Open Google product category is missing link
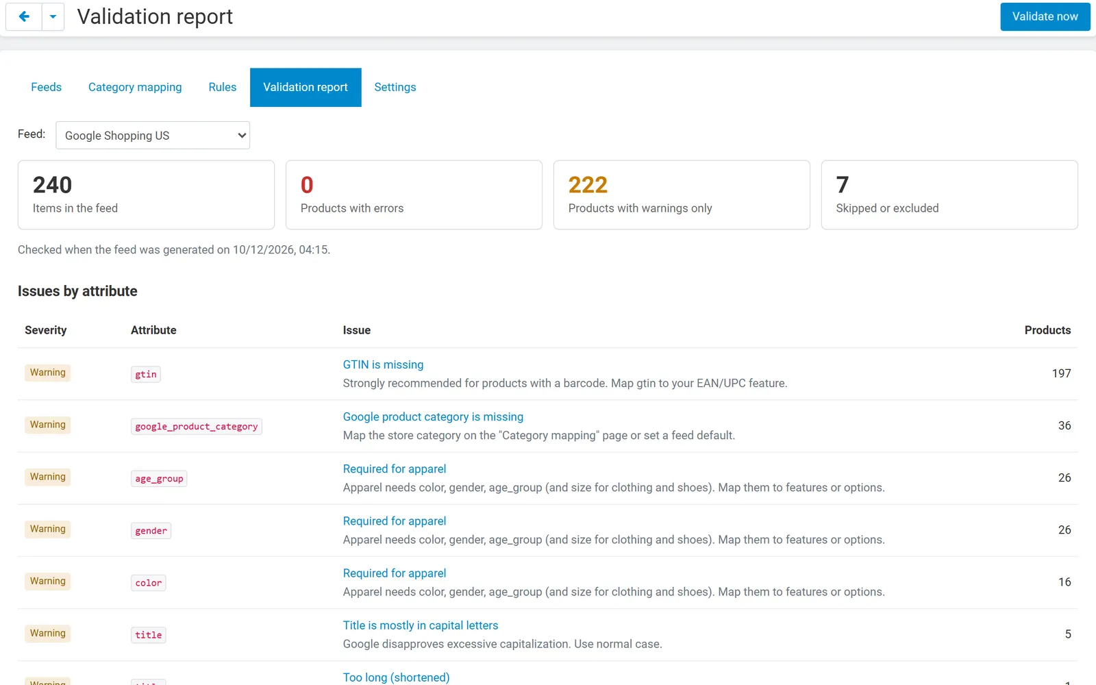This screenshot has height=685, width=1096. tap(433, 416)
